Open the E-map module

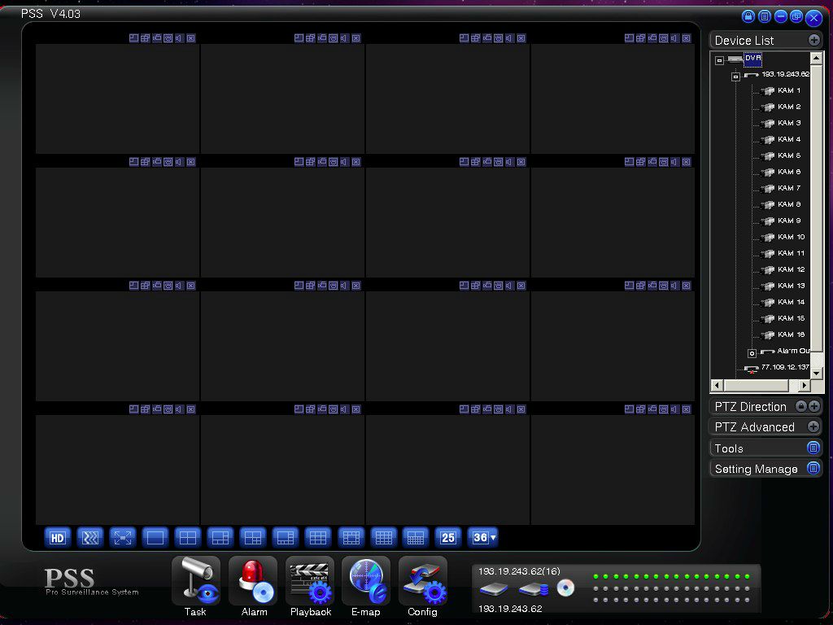(x=366, y=581)
